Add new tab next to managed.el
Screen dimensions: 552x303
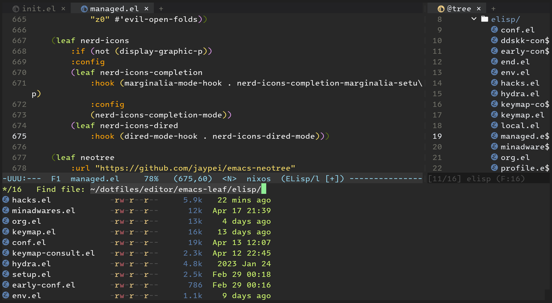[161, 9]
